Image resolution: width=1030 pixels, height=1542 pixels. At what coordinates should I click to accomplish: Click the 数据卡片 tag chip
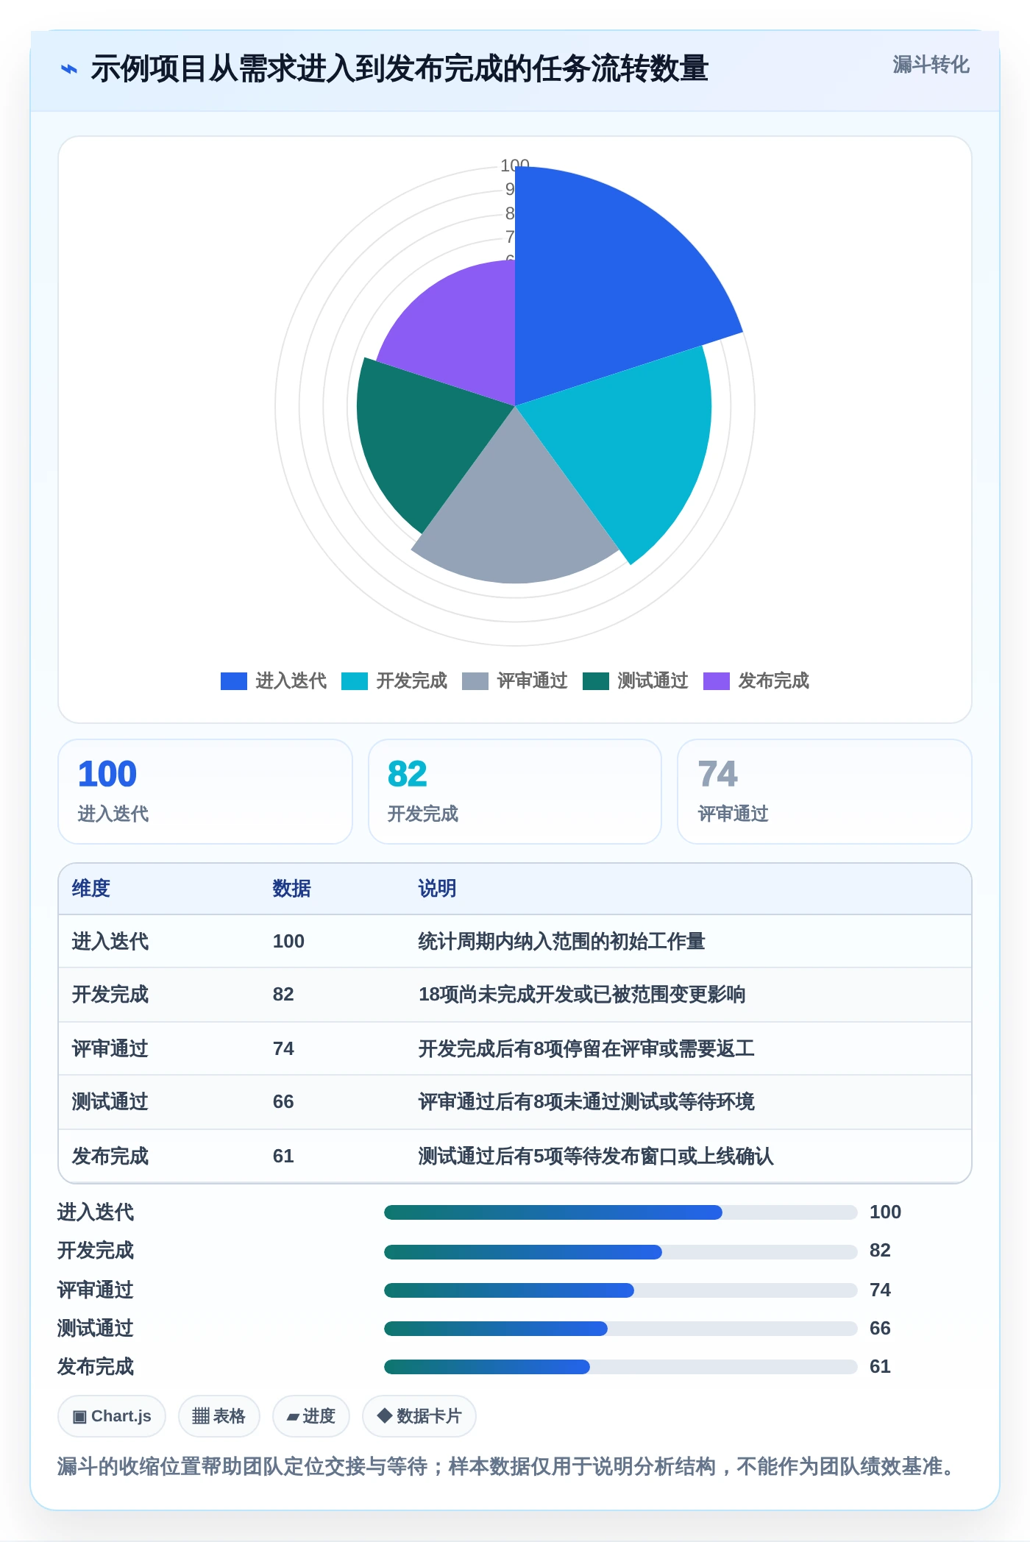[x=419, y=1416]
